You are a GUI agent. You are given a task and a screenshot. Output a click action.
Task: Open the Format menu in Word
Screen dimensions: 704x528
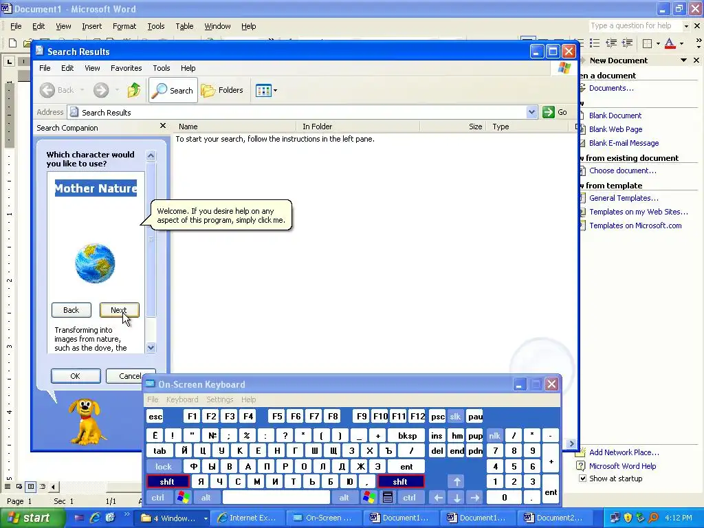click(124, 26)
